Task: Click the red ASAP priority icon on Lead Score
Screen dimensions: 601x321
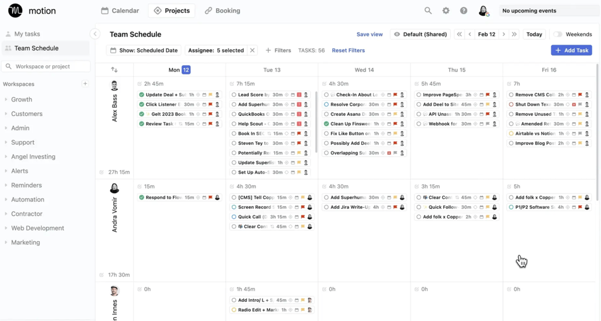Action: (x=299, y=94)
